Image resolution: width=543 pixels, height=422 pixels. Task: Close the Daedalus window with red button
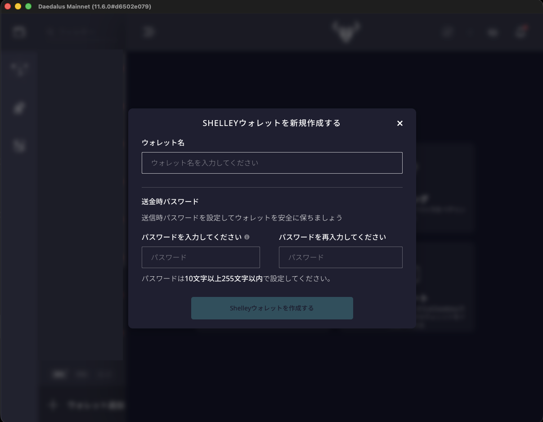pyautogui.click(x=8, y=7)
